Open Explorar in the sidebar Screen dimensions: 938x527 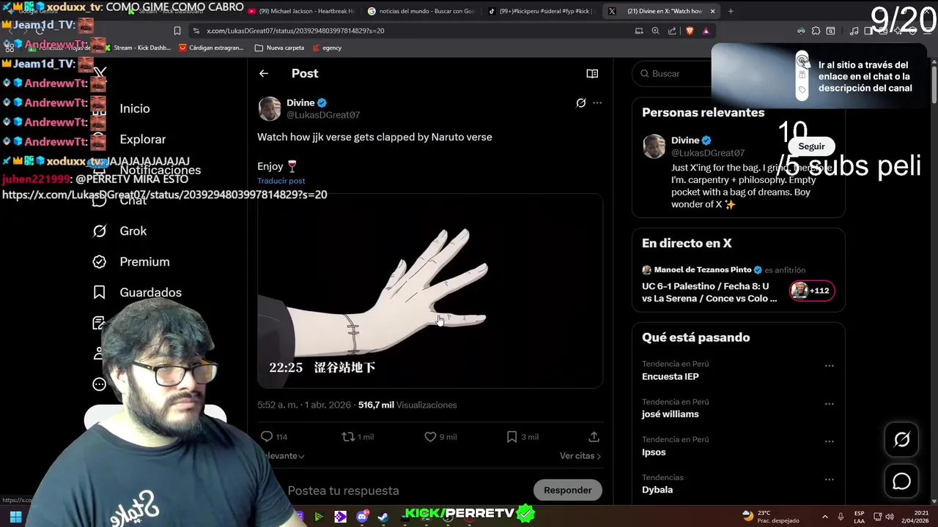click(142, 139)
